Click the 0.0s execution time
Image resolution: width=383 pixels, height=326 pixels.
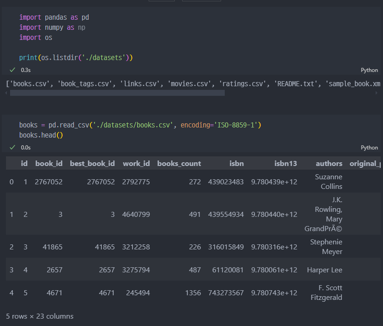(x=26, y=148)
